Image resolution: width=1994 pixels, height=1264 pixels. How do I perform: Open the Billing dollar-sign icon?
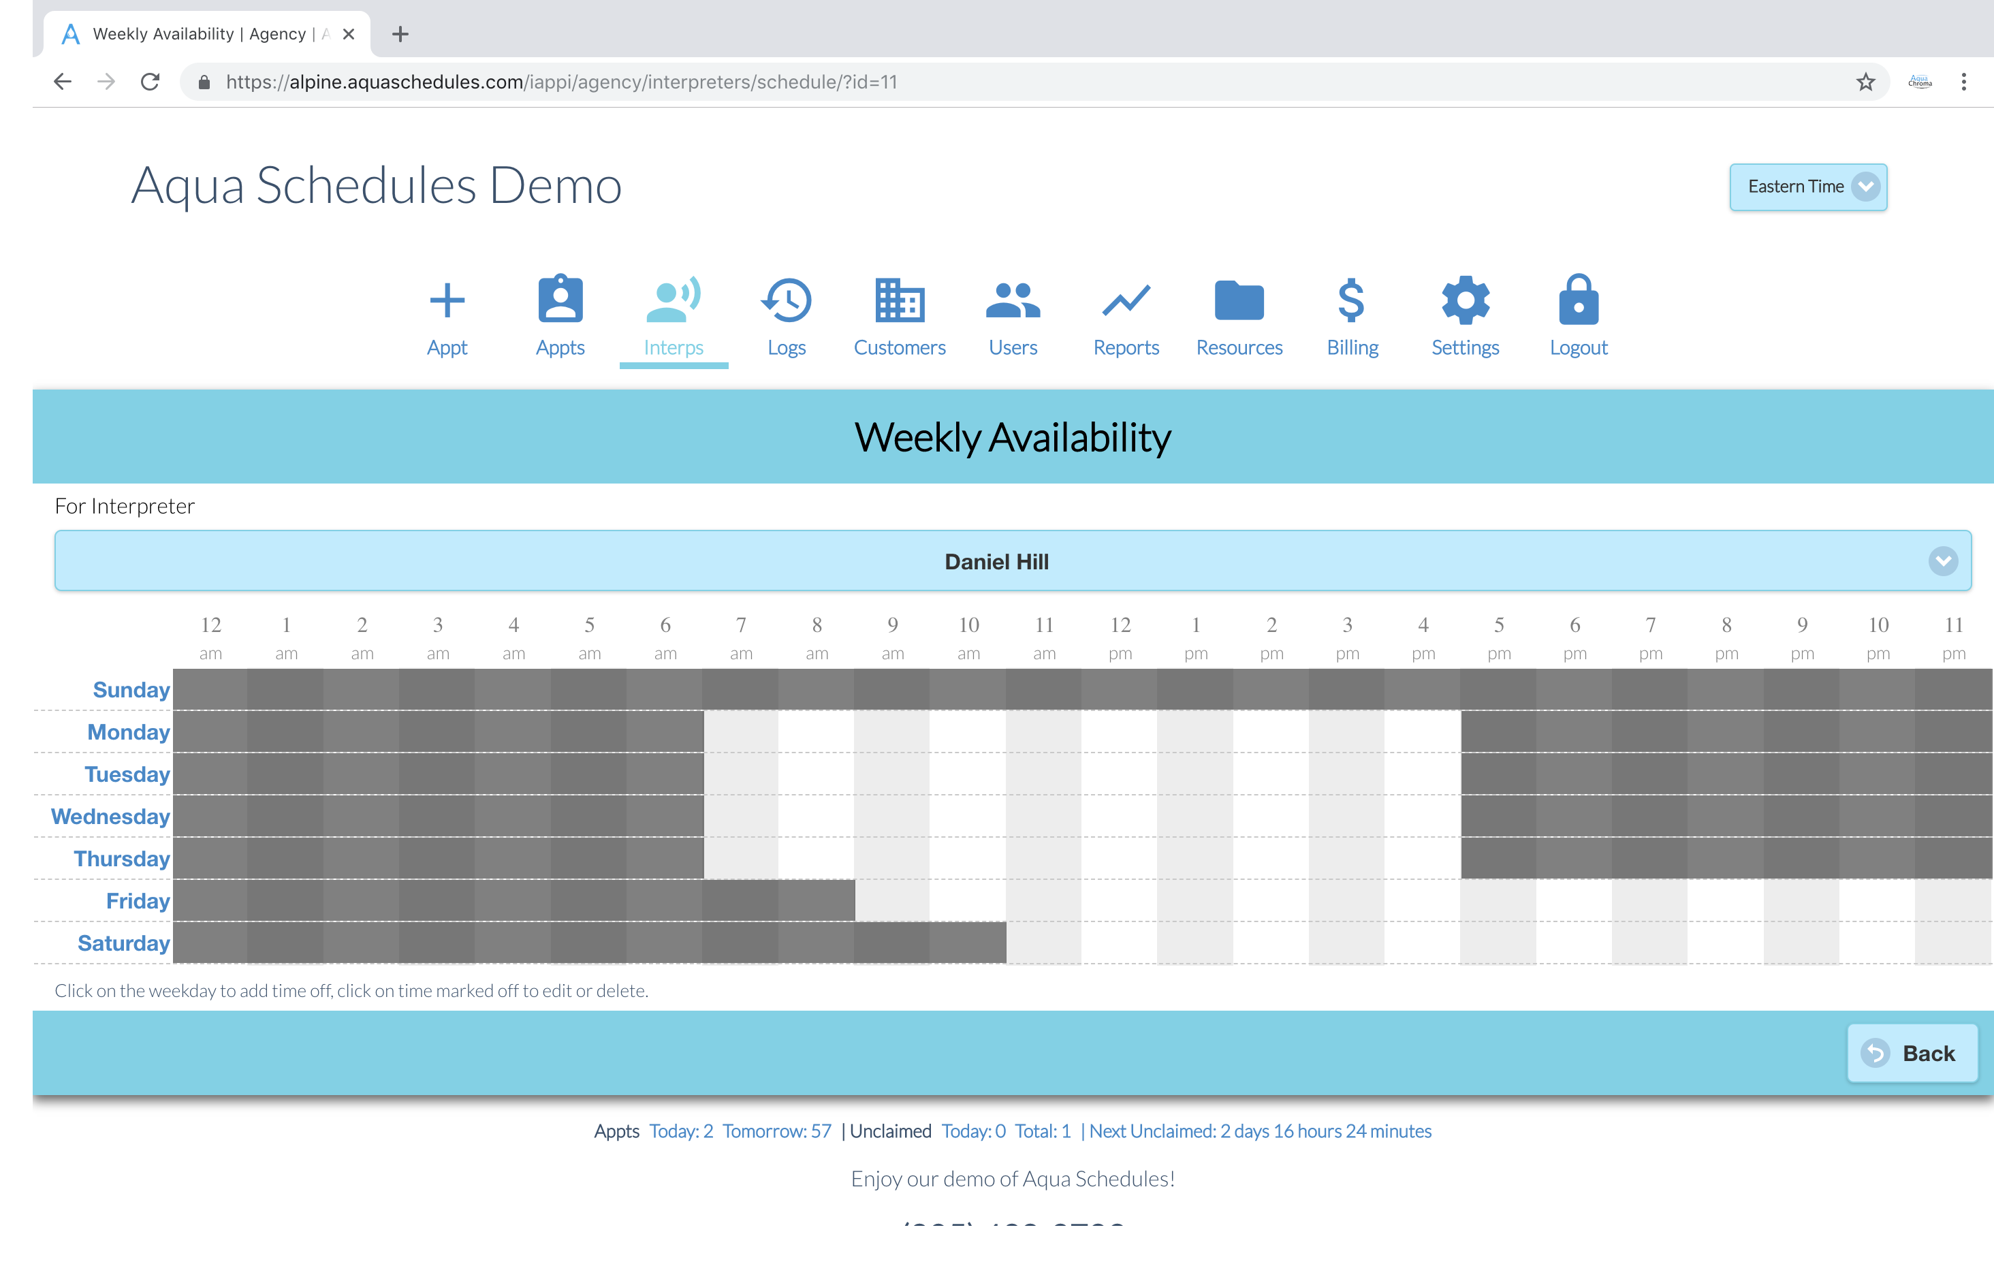click(1351, 300)
